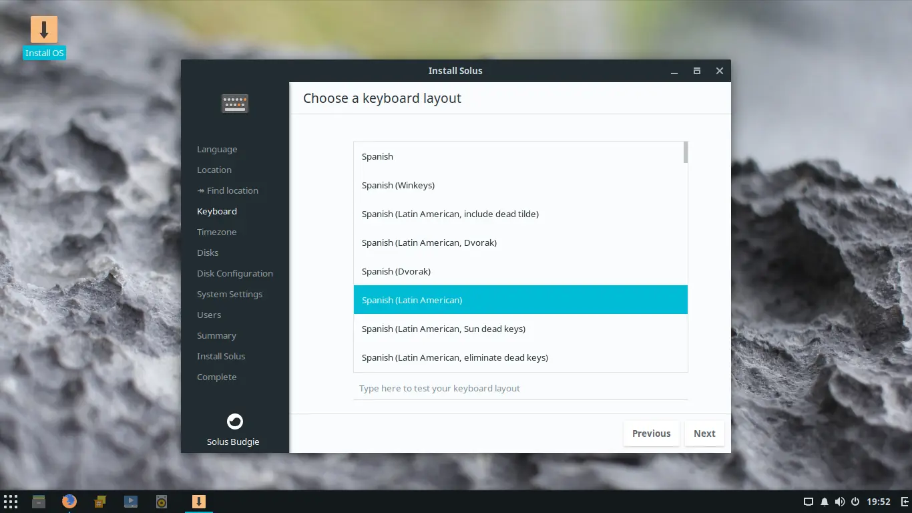Click the 19:52 clock in the panel
Image resolution: width=912 pixels, height=513 pixels.
tap(879, 502)
